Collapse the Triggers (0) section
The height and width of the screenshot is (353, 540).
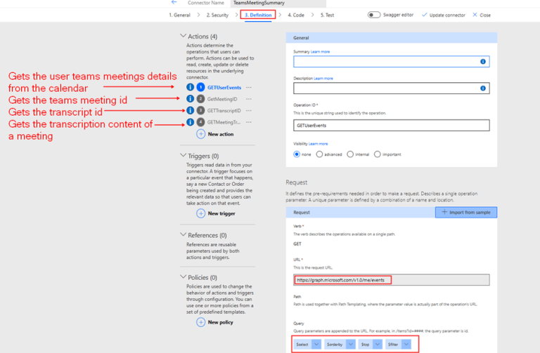(x=184, y=155)
